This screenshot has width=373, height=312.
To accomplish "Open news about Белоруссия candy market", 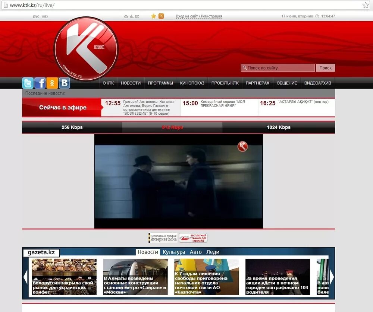I will [64, 277].
